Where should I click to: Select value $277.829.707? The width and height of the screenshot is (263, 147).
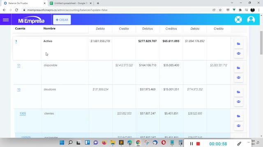pos(148,41)
